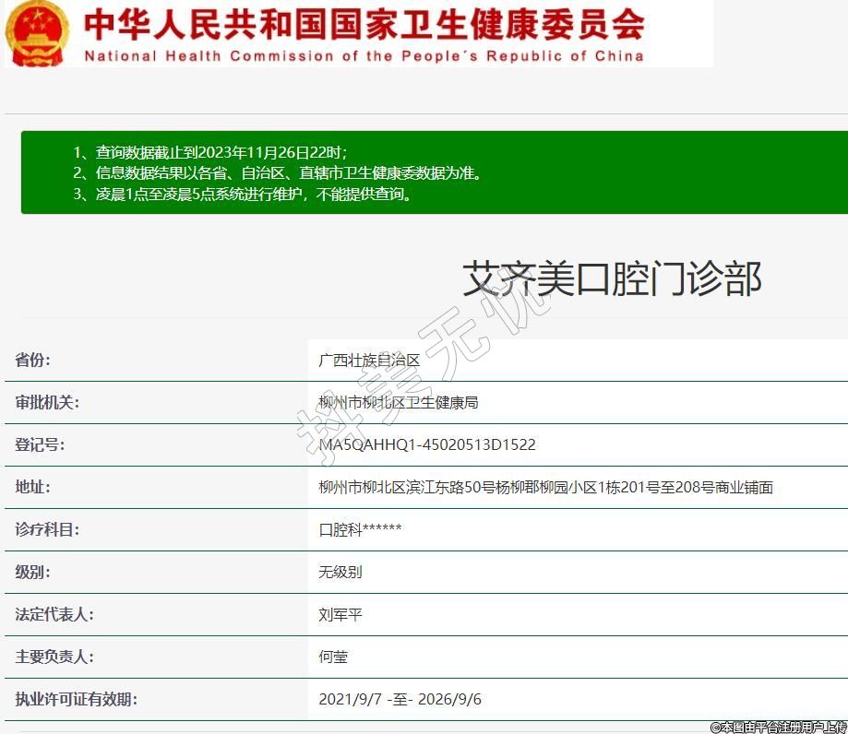Click the English National Health Commission subtitle
This screenshot has width=848, height=734.
[364, 56]
